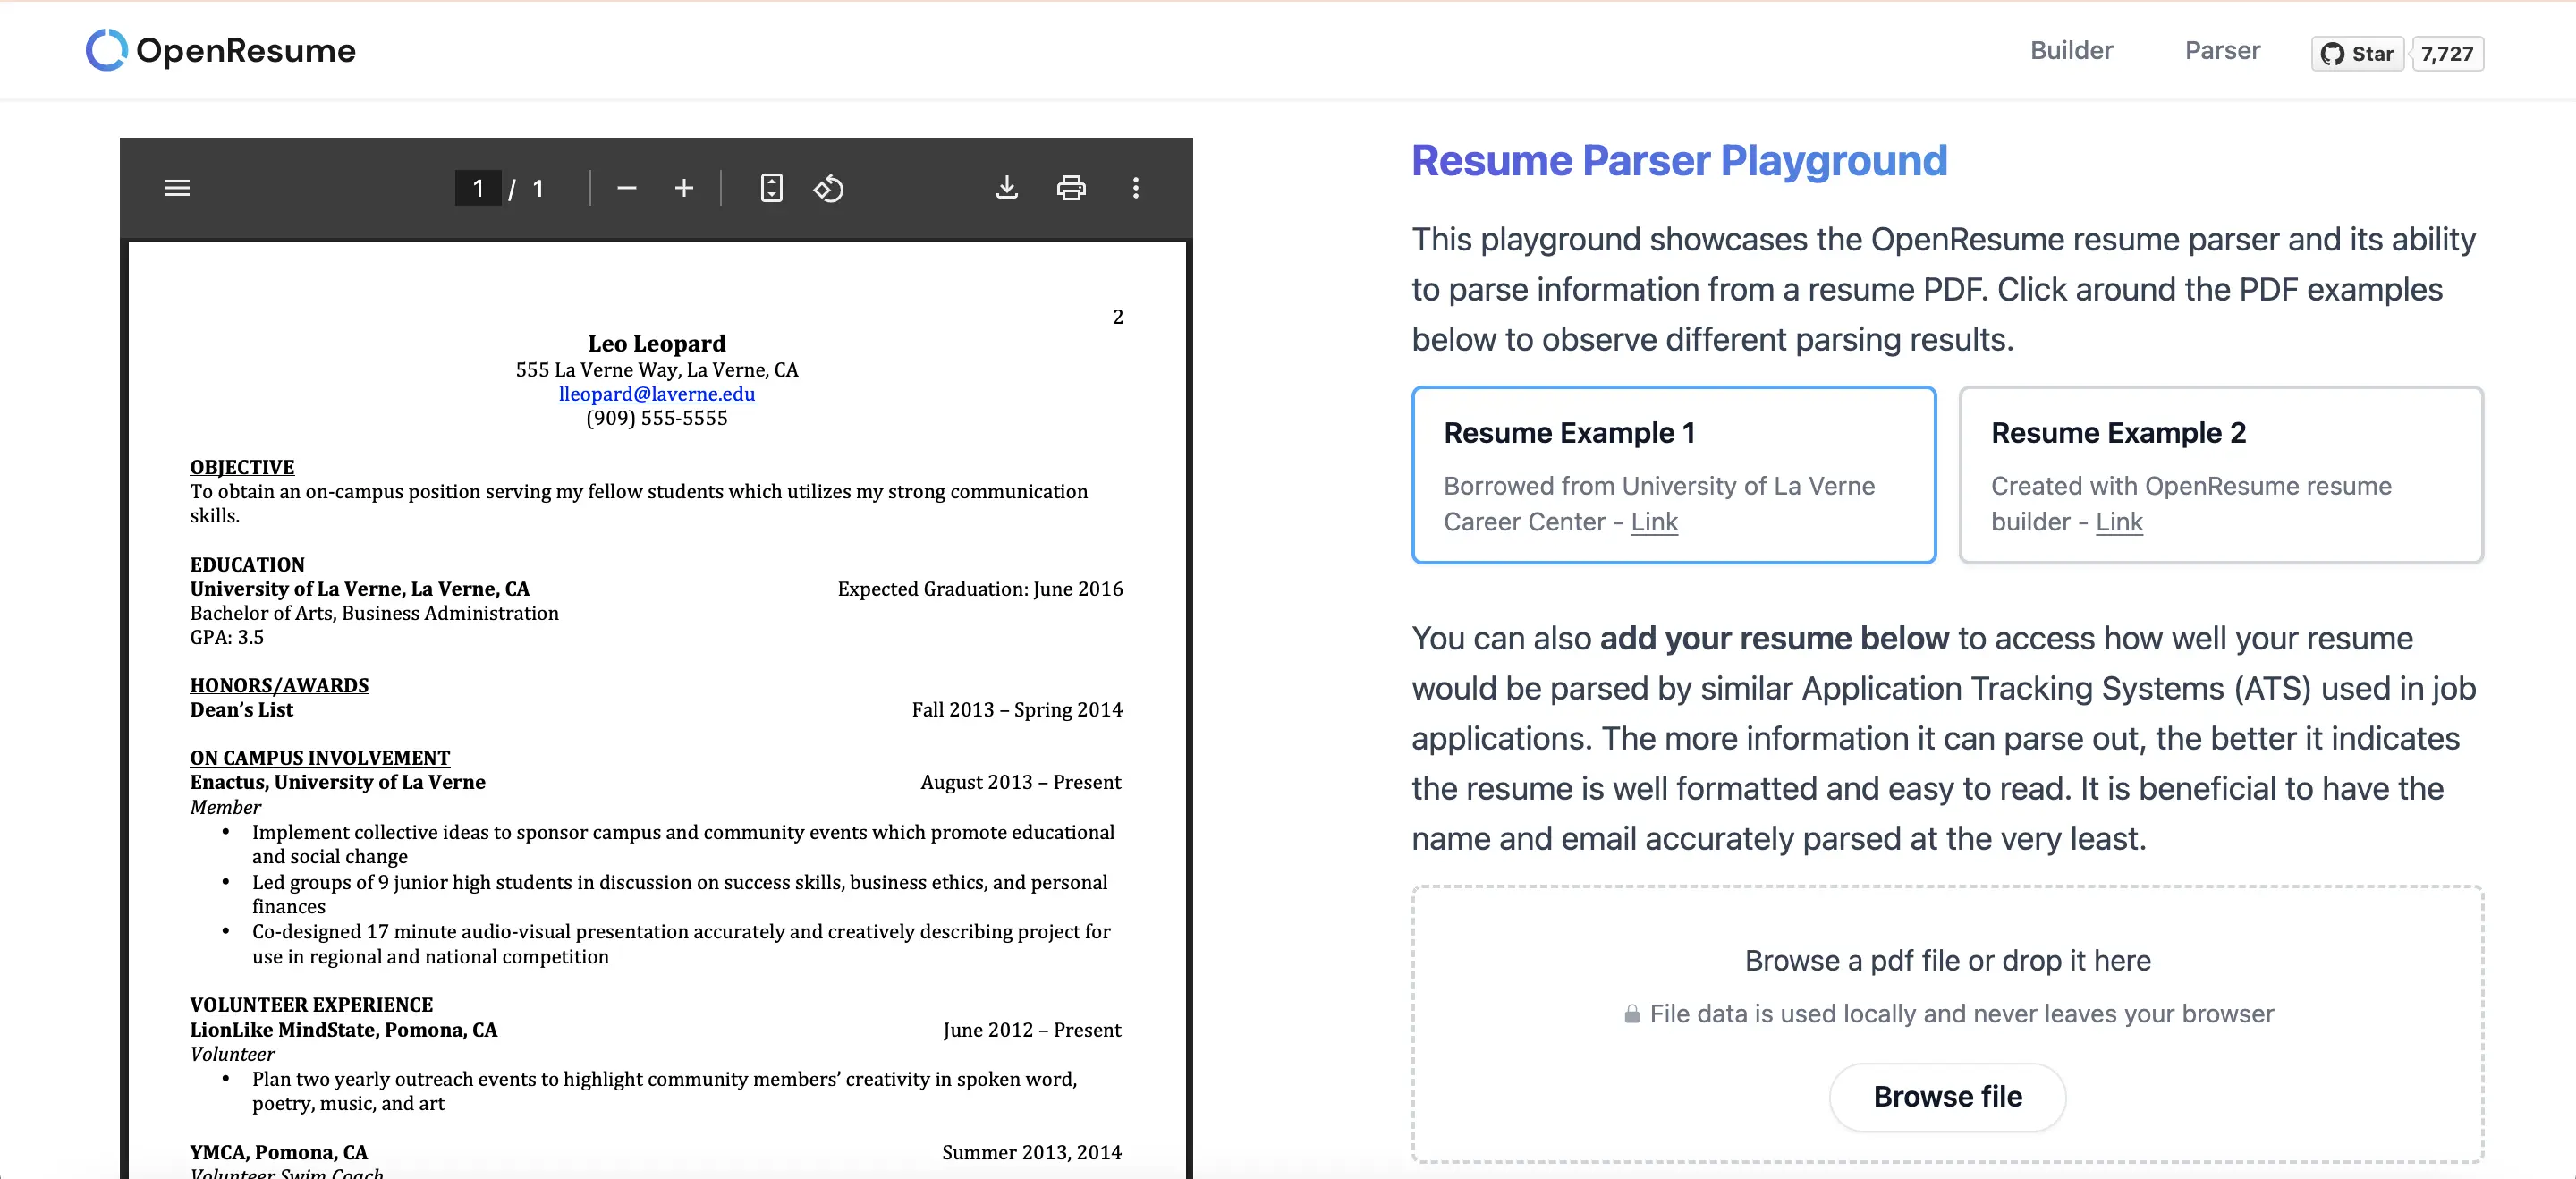Select the Resume Example 1 card
This screenshot has height=1179, width=2576.
coord(1674,475)
